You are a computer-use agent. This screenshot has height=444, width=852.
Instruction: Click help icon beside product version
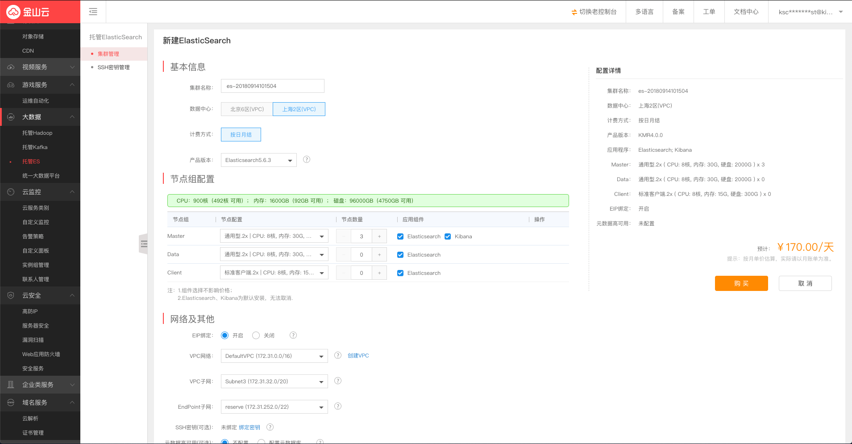(307, 159)
